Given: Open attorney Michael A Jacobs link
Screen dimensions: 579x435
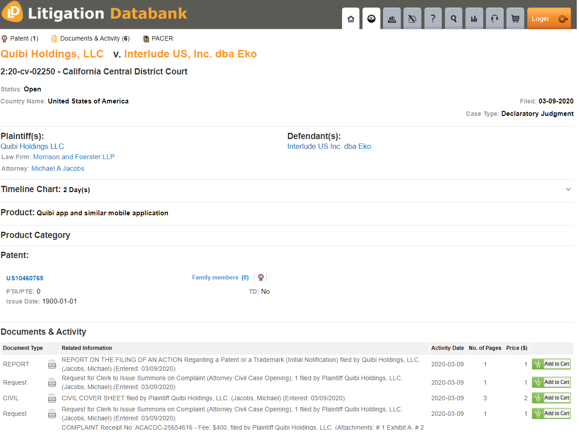Looking at the screenshot, I should point(58,168).
